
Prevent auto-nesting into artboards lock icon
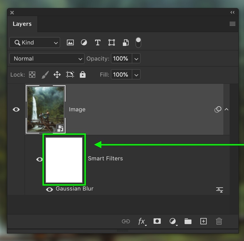pos(70,75)
